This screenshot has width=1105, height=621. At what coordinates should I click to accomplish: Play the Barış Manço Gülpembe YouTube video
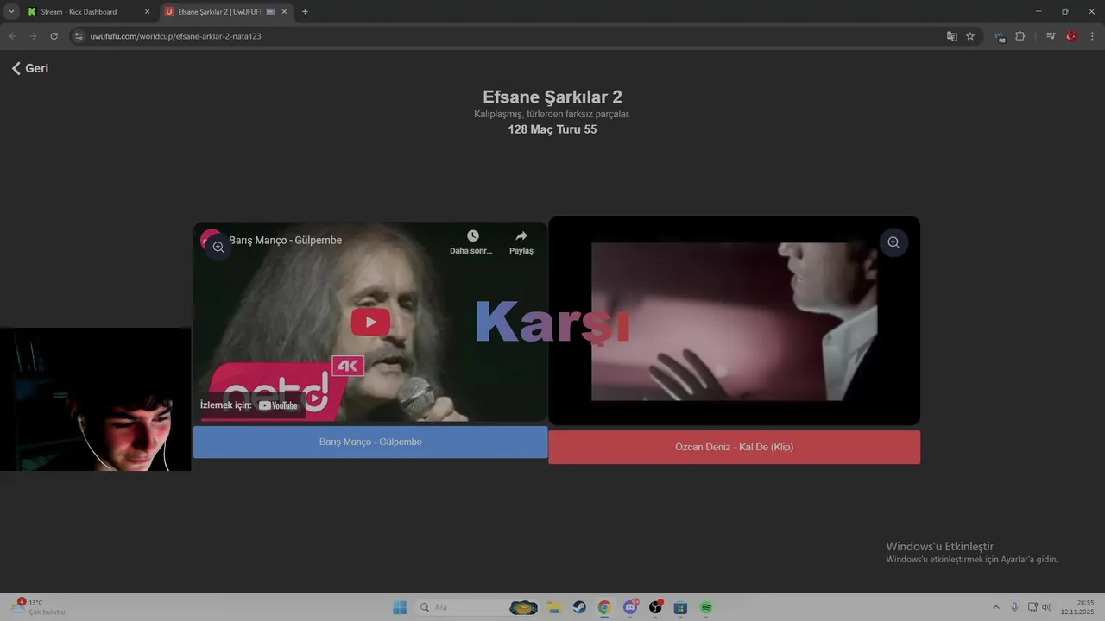tap(370, 322)
